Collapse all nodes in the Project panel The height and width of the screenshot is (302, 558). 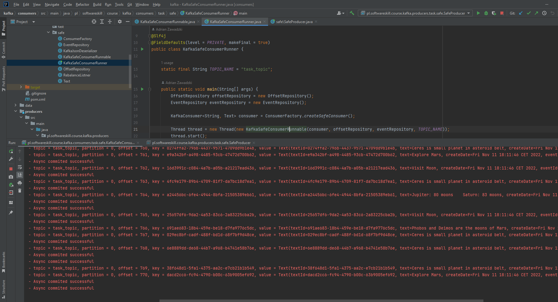point(110,22)
